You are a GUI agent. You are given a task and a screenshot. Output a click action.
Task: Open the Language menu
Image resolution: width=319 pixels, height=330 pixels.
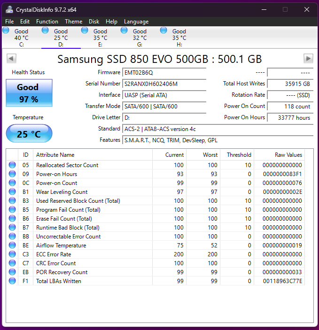[136, 22]
